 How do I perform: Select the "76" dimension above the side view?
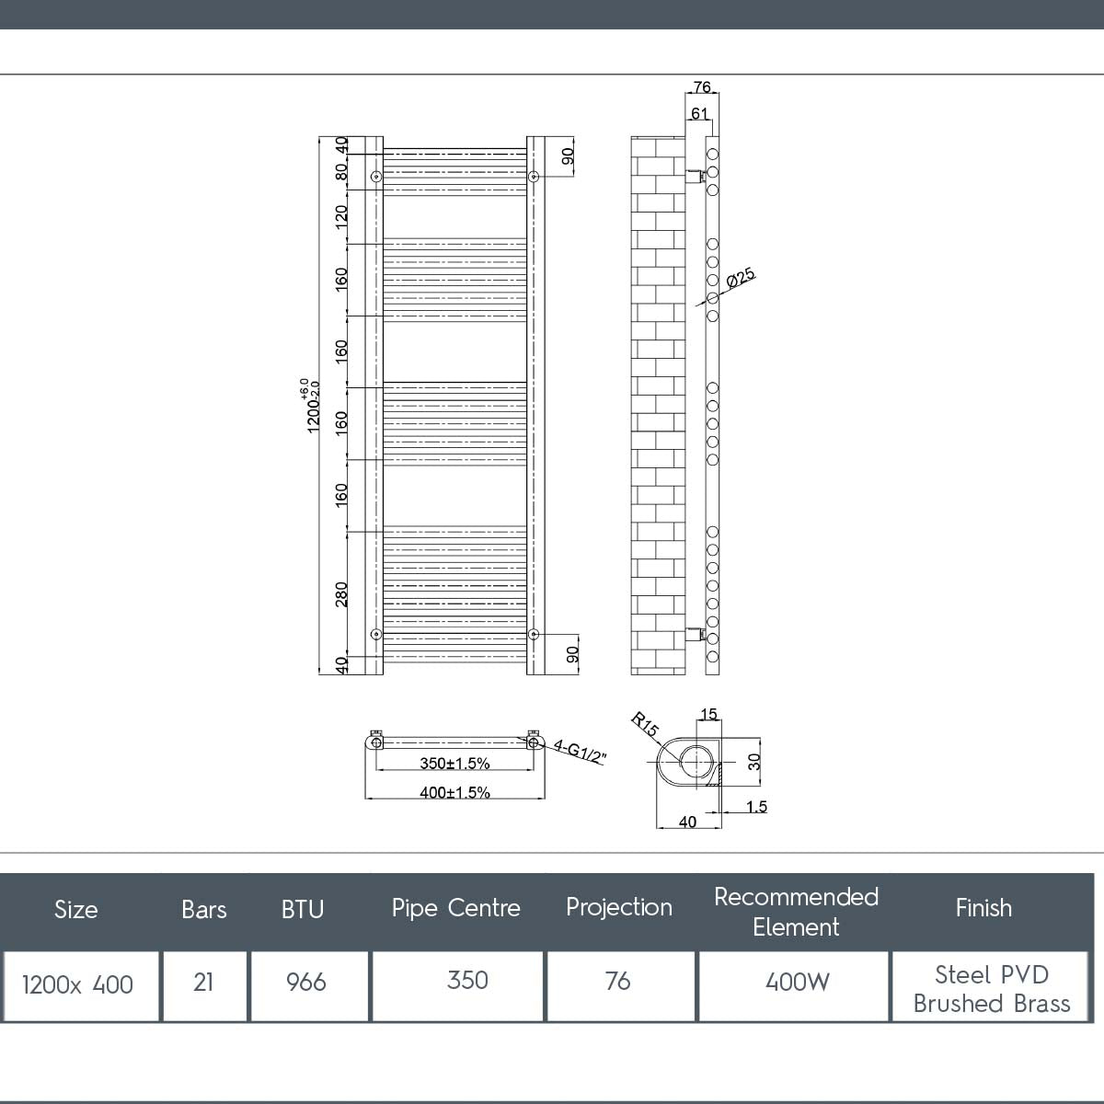[x=702, y=87]
